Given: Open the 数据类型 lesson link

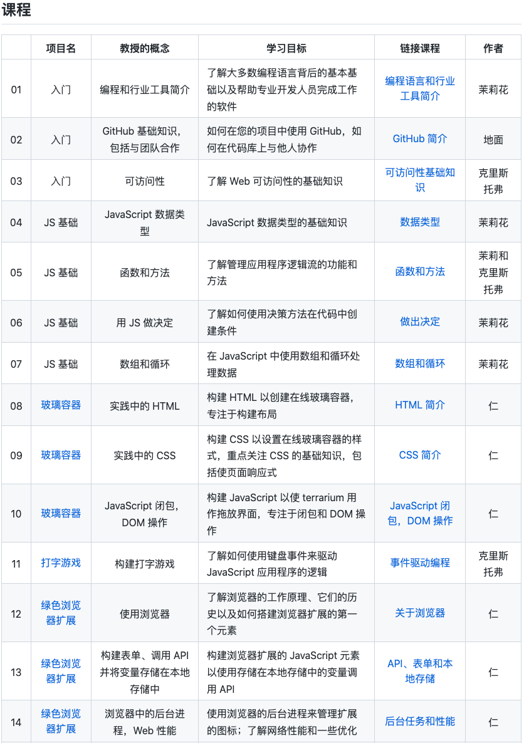Looking at the screenshot, I should click(x=420, y=222).
